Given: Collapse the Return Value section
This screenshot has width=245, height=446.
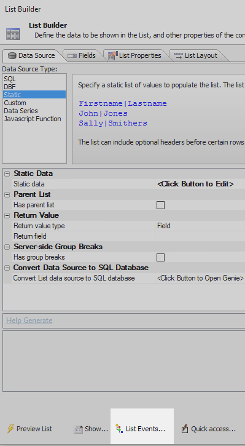Looking at the screenshot, I should [x=7, y=215].
